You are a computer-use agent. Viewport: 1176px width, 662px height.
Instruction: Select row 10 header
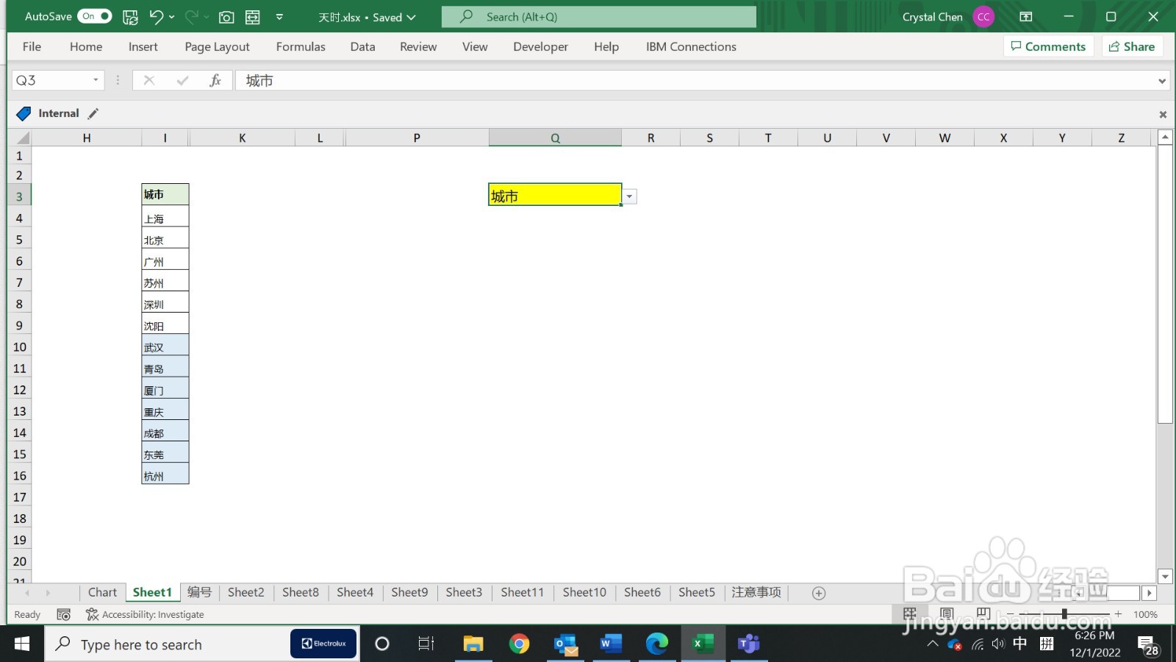click(20, 347)
